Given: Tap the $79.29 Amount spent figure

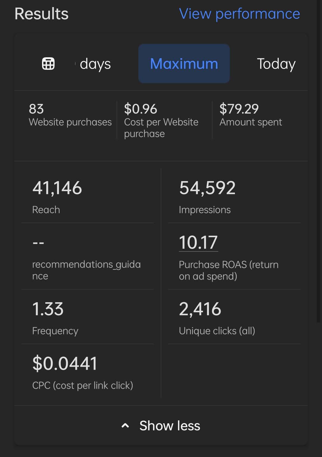Looking at the screenshot, I should point(251,115).
